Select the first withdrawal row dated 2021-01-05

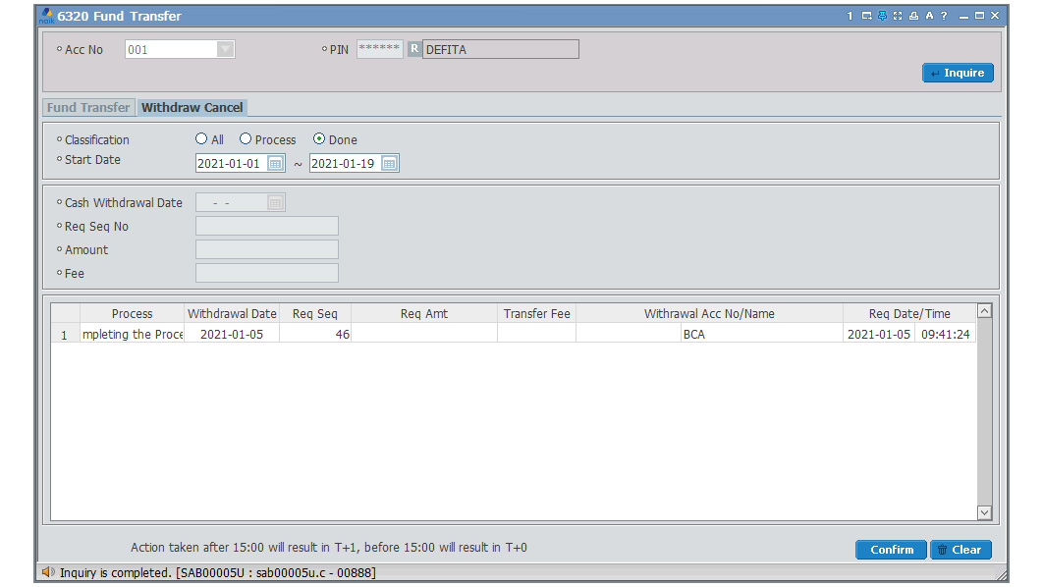tap(232, 335)
